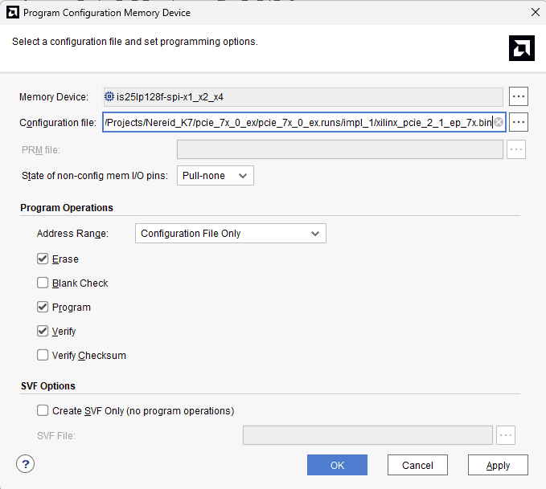Viewport: 546px width, 489px height.
Task: Disable the Verify checkbox
Action: coord(43,331)
